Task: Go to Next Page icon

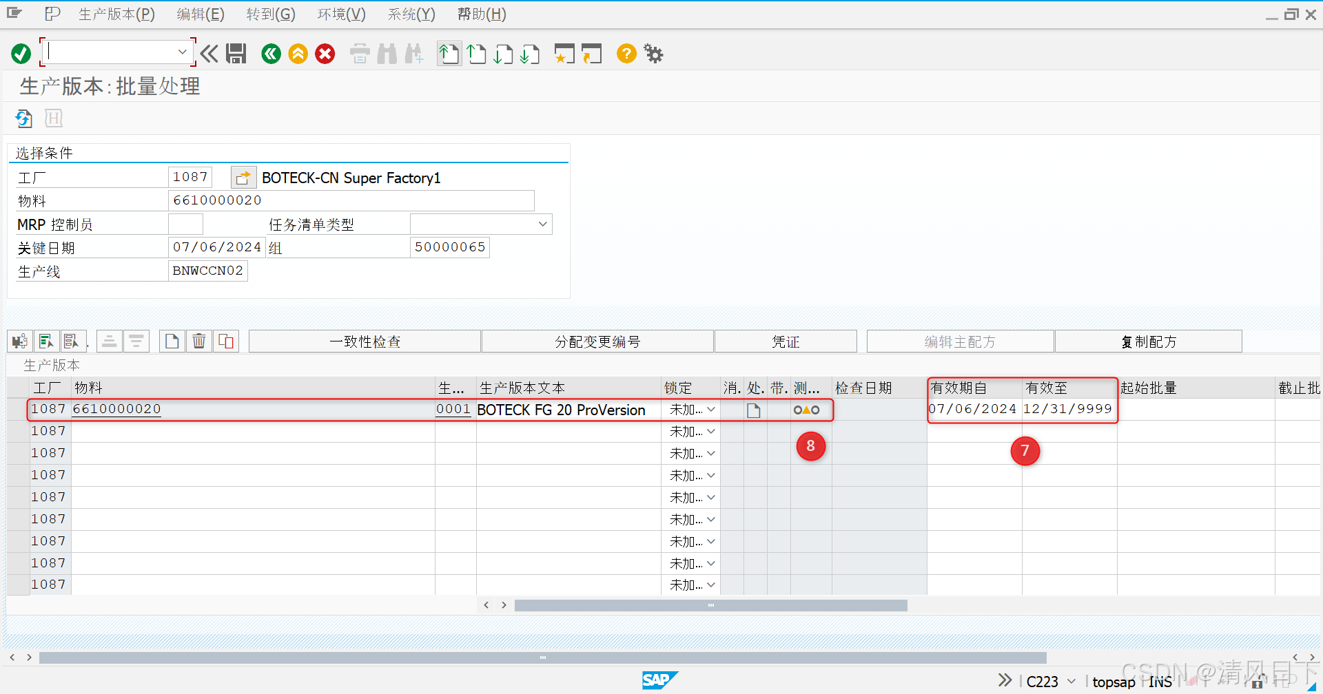Action: click(503, 54)
